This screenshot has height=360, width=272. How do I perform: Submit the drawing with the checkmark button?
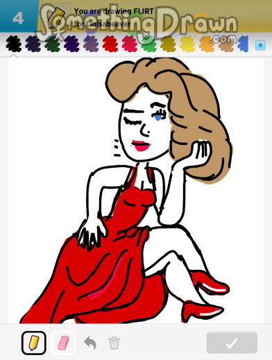pyautogui.click(x=232, y=343)
